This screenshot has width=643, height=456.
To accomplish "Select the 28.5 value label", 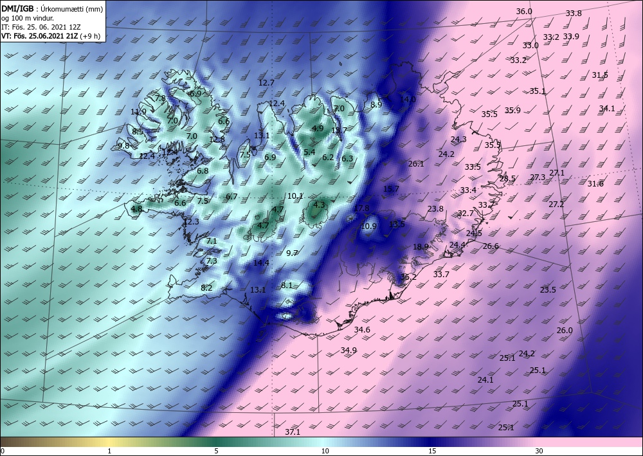I will [507, 179].
